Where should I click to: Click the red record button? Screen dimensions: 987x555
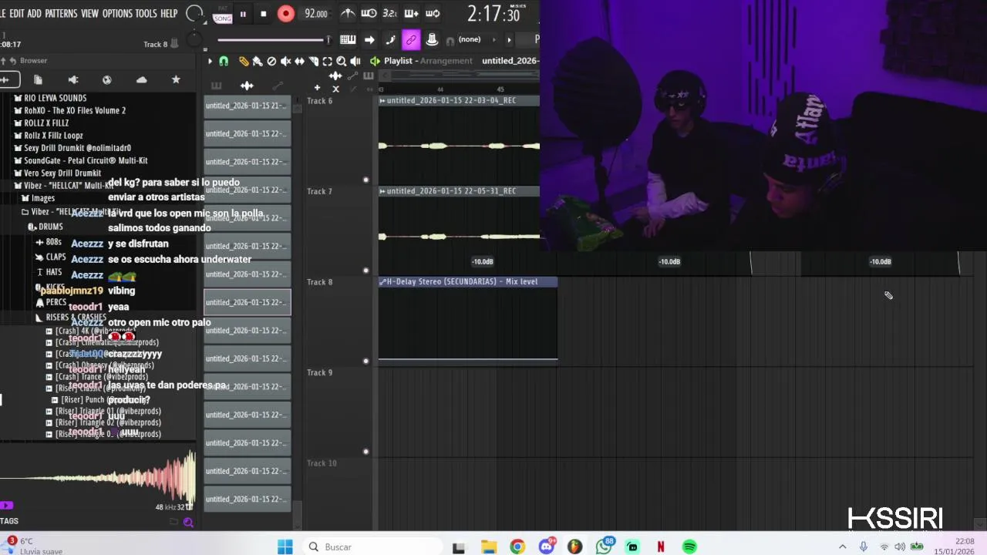[285, 14]
